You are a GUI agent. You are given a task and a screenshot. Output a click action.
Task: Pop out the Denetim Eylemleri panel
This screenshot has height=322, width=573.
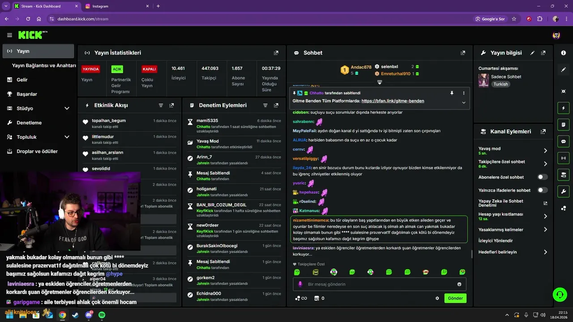[276, 106]
